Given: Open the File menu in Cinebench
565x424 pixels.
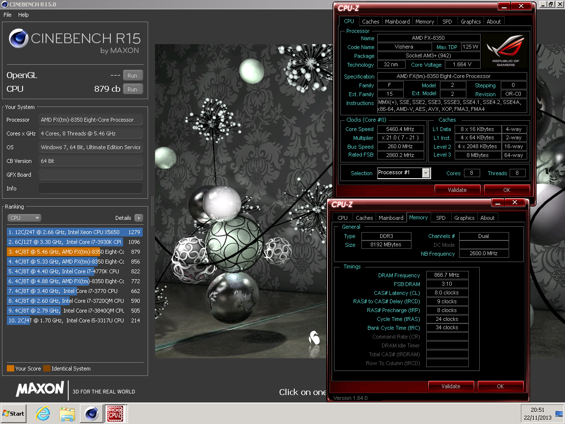Looking at the screenshot, I should [7, 15].
